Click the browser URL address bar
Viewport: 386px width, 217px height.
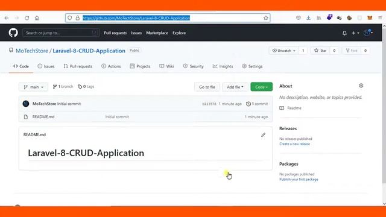[x=168, y=18]
